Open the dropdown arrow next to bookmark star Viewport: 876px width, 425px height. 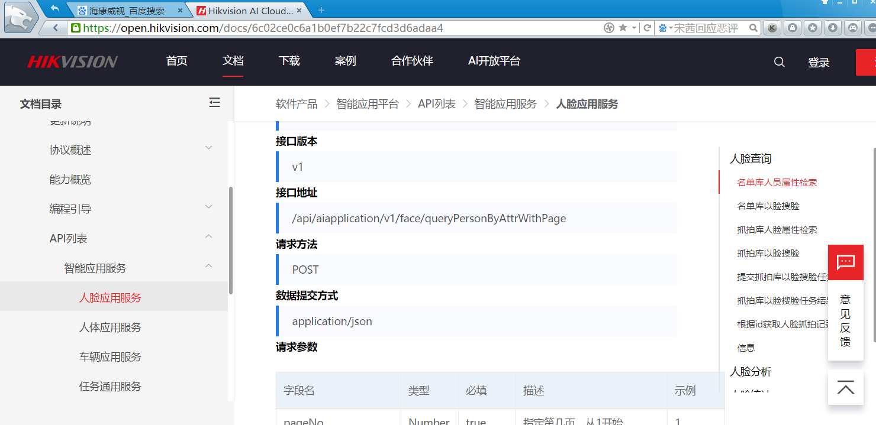point(634,28)
